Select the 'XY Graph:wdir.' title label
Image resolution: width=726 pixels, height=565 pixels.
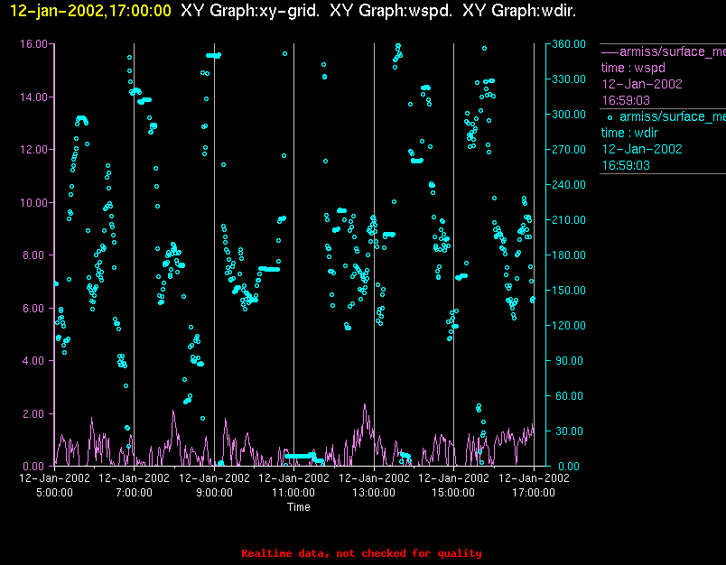[519, 11]
